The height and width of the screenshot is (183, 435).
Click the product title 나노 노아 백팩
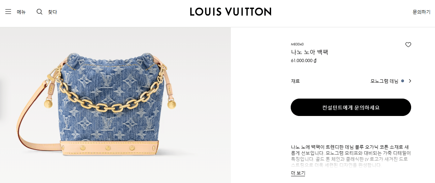[309, 52]
